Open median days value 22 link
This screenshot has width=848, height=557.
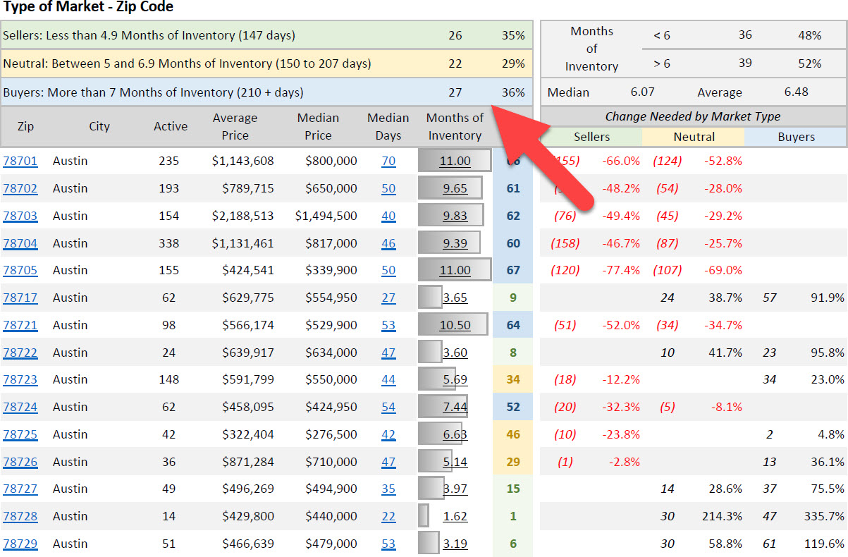click(388, 516)
